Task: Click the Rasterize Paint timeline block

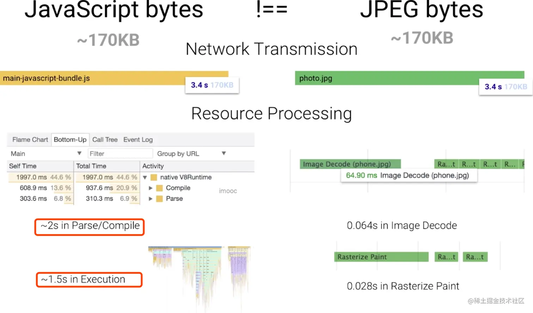Action: pyautogui.click(x=381, y=257)
